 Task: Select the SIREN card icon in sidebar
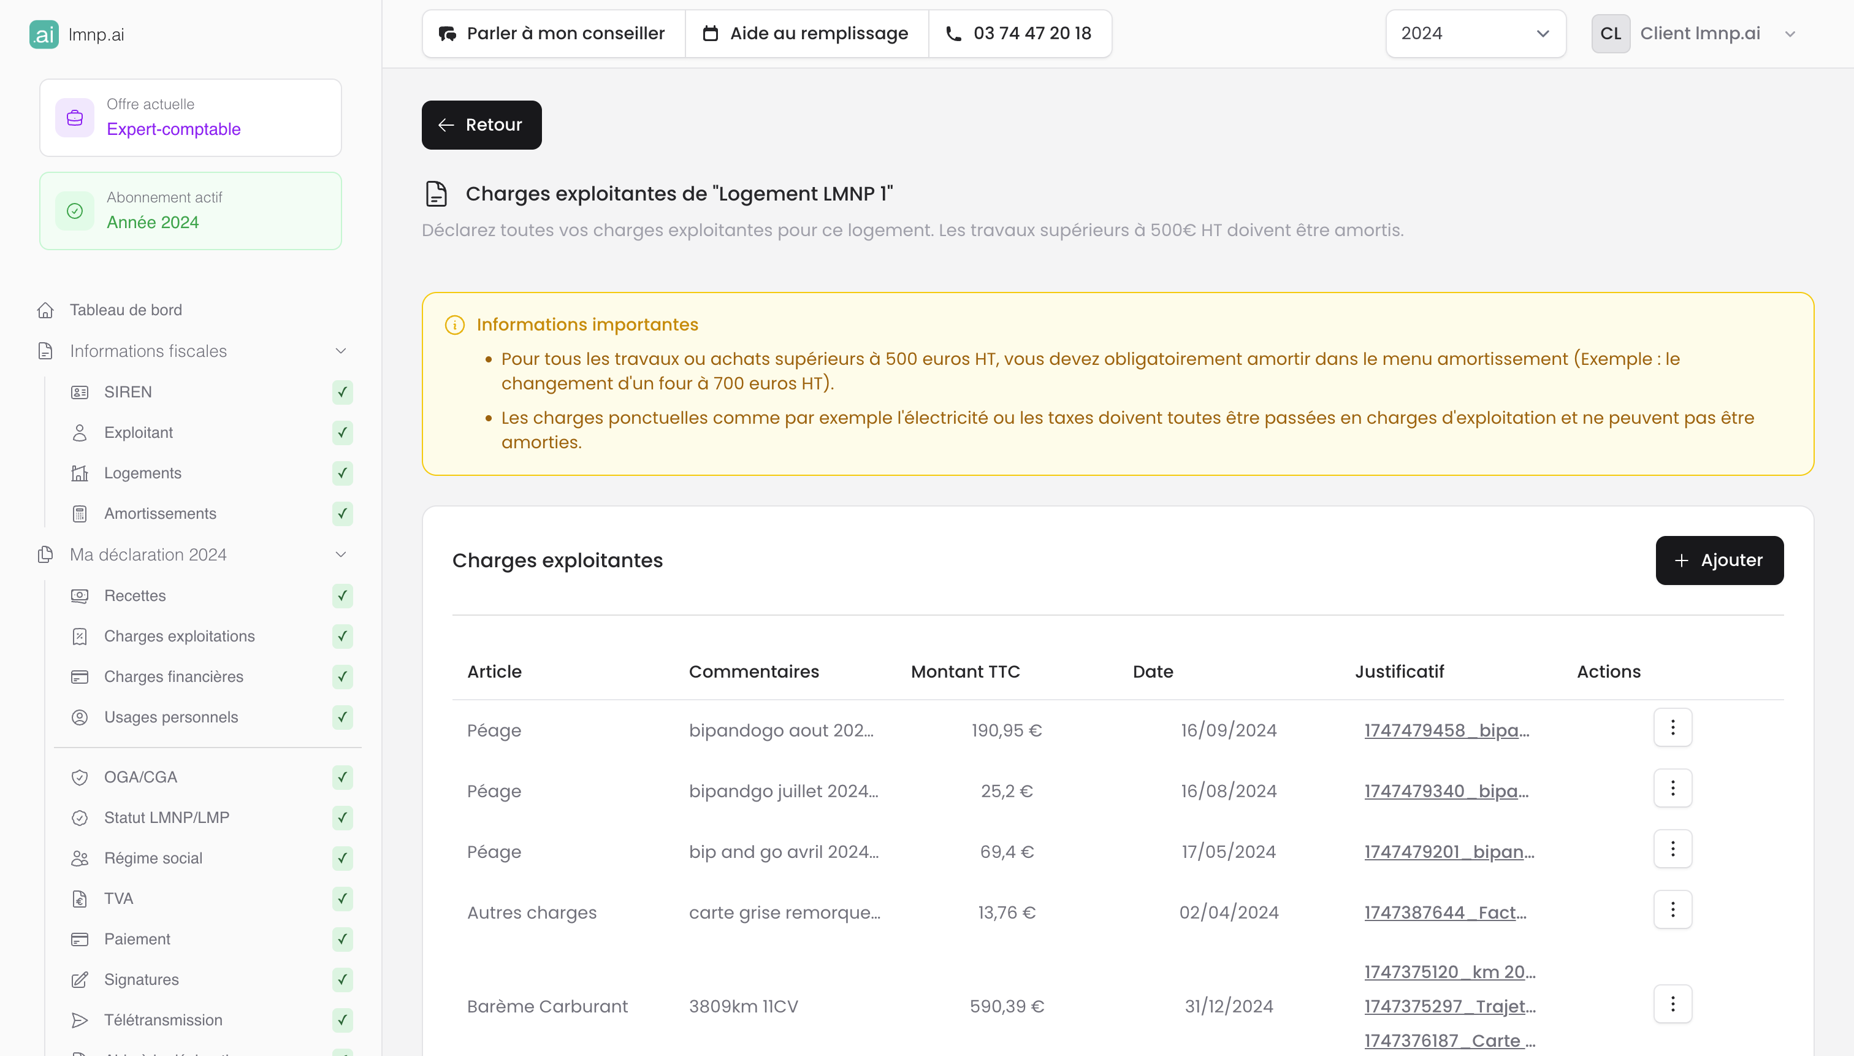point(80,392)
